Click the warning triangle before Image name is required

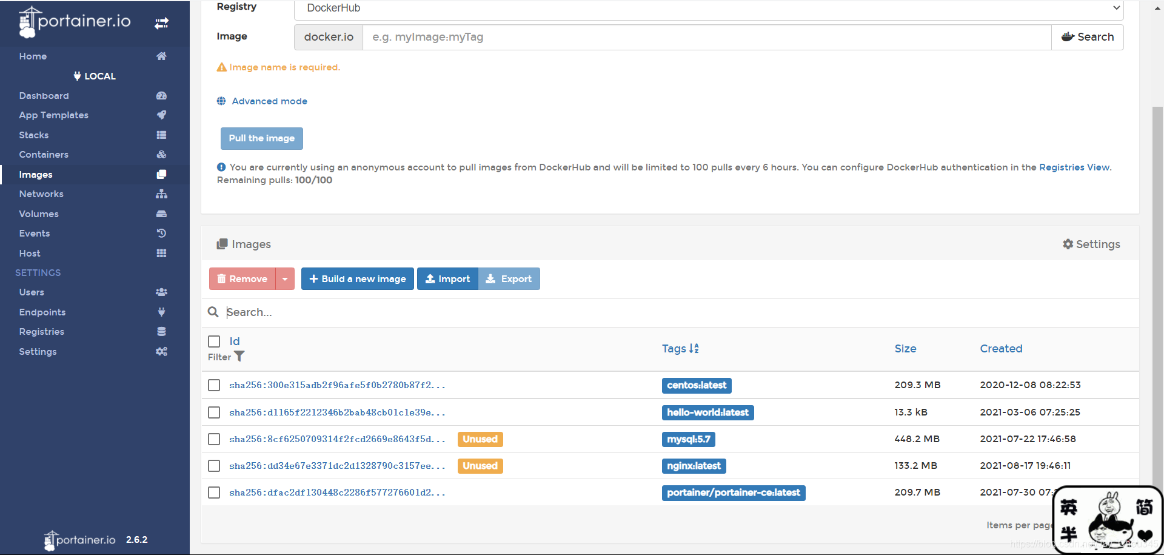[222, 67]
